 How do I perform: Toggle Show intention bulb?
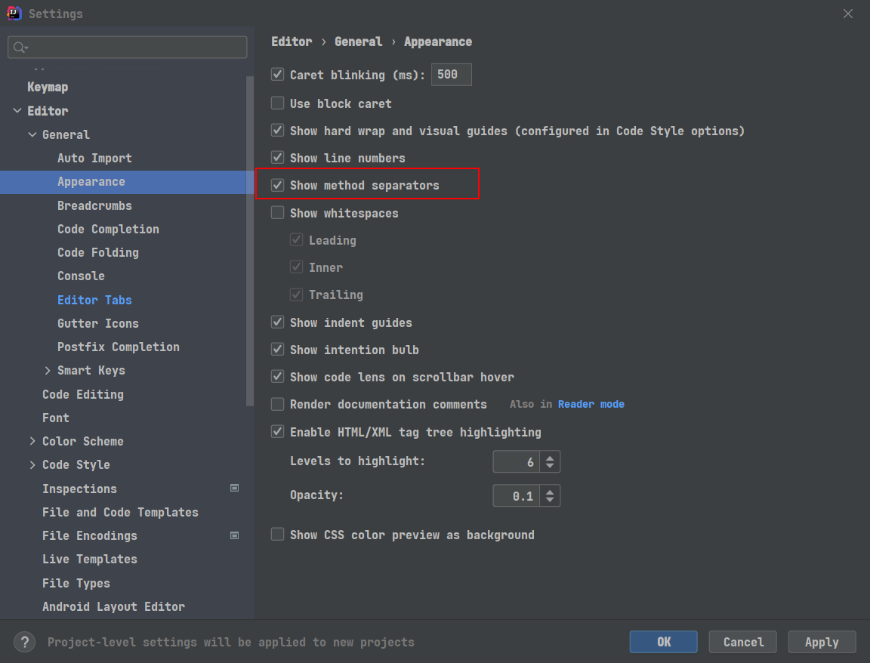coord(277,350)
